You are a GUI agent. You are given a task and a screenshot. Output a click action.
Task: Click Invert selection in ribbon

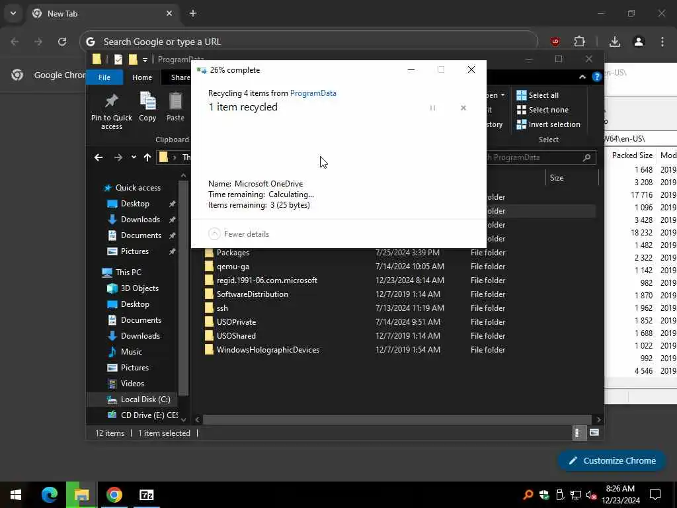[548, 124]
